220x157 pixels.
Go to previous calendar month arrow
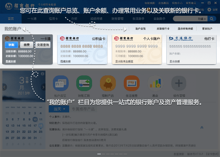4,87
